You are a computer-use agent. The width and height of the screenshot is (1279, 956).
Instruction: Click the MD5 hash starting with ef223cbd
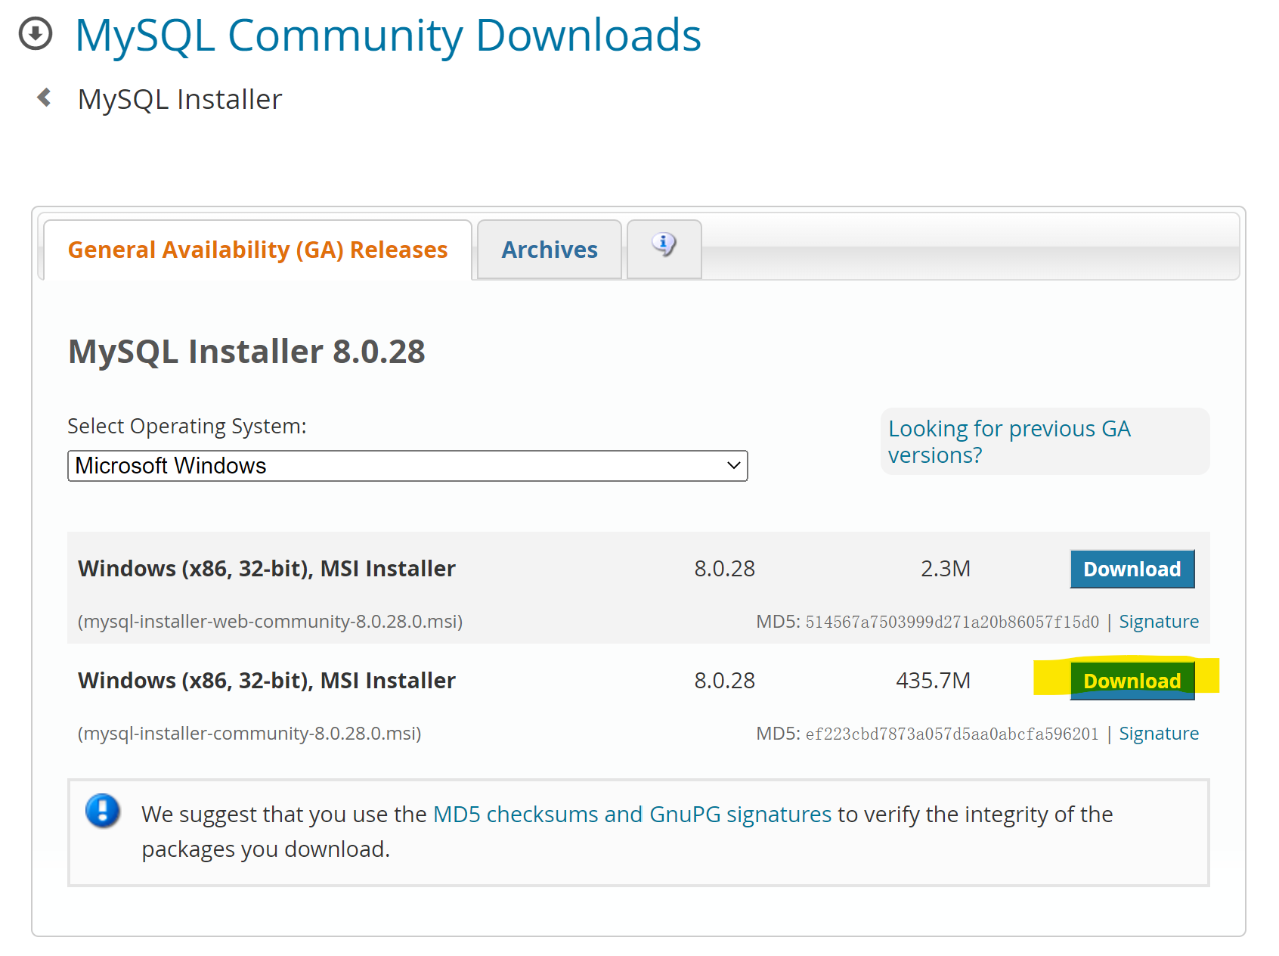[952, 734]
